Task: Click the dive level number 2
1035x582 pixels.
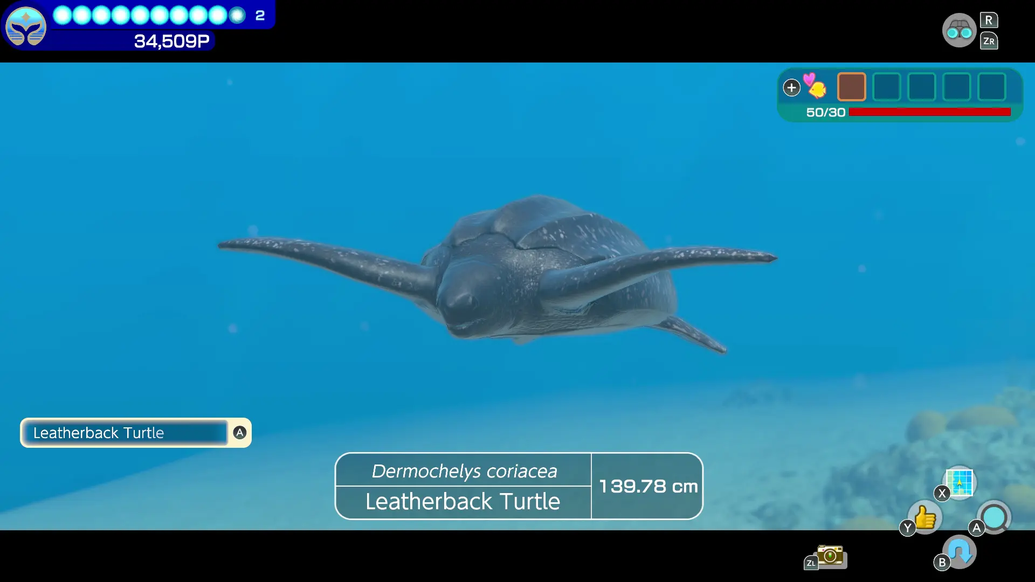Action: coord(260,16)
